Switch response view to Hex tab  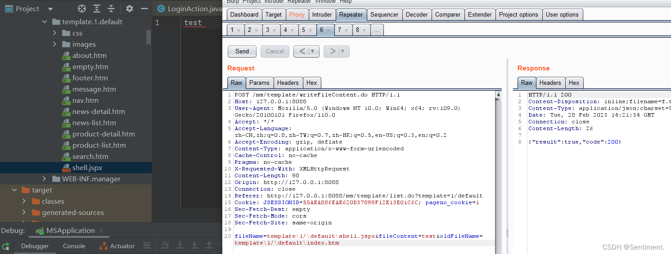[574, 83]
